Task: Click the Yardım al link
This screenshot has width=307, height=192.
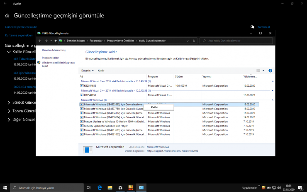Action: 263,27
